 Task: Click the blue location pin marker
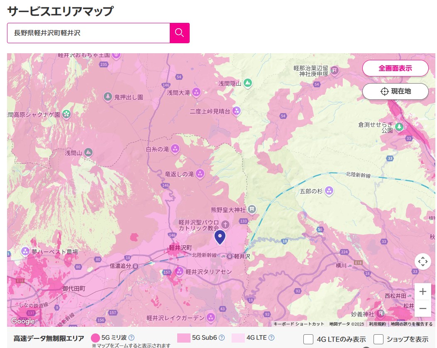(220, 237)
